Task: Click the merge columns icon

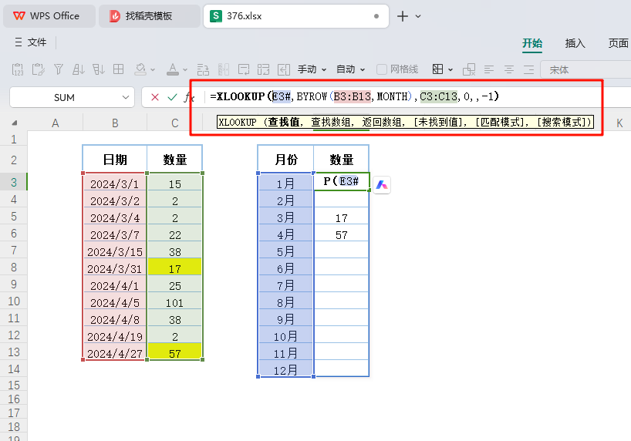Action: 224,69
